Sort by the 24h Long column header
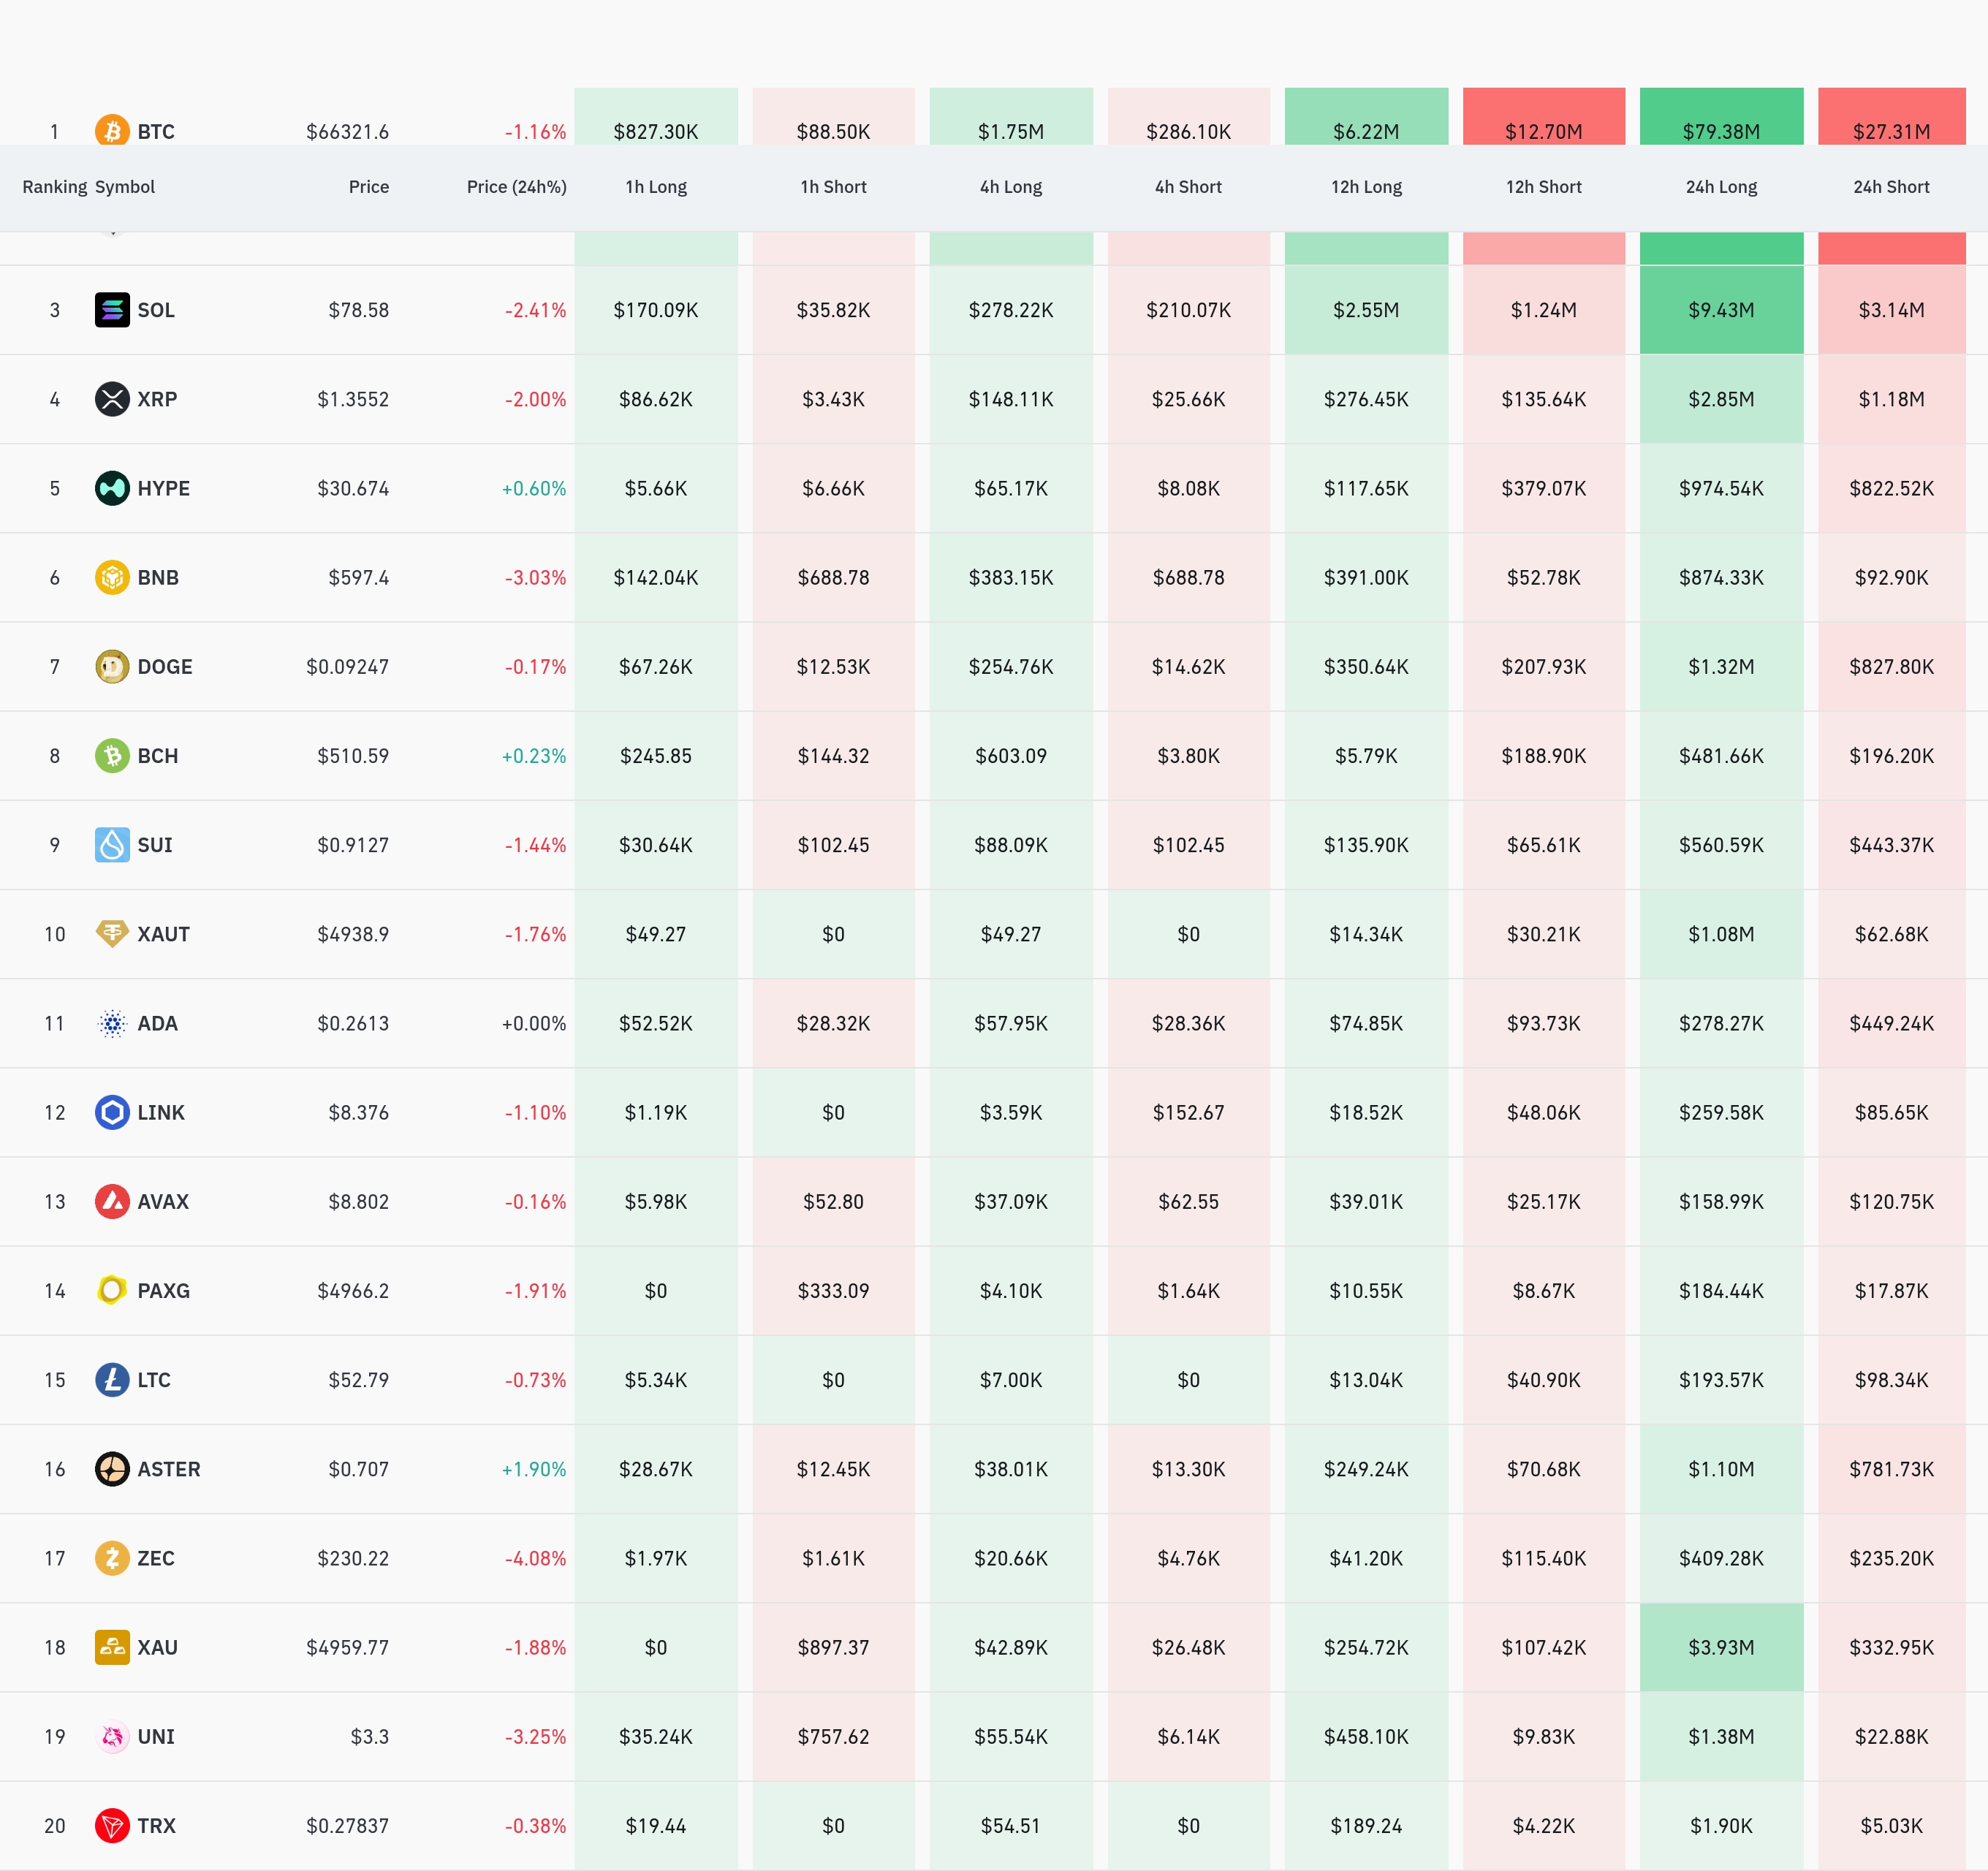The image size is (1988, 1871). coord(1720,187)
